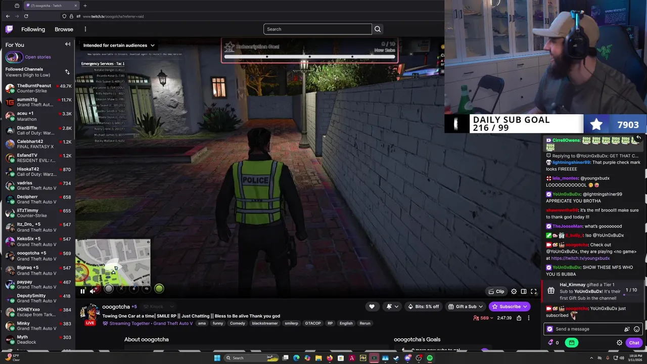Open celebration party icon in chat box
Image resolution: width=647 pixels, height=364 pixels.
tap(627, 329)
